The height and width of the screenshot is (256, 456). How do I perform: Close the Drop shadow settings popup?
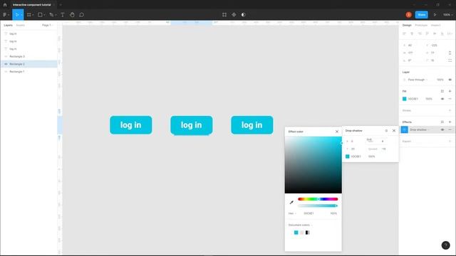click(x=394, y=131)
